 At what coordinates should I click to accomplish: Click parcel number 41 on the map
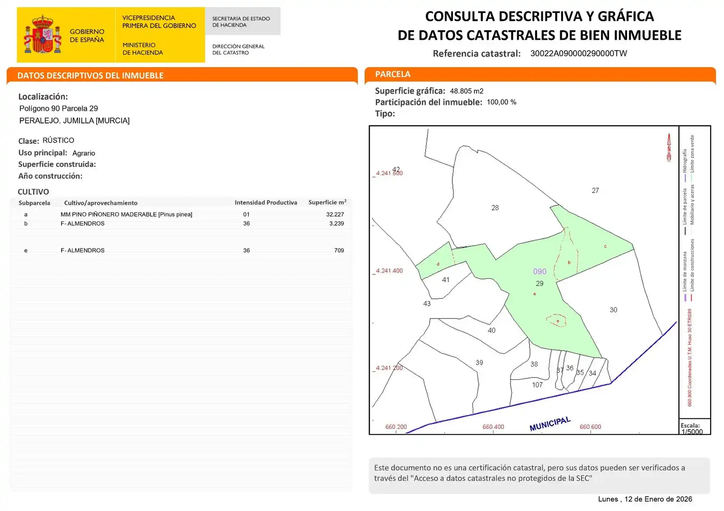click(x=446, y=280)
